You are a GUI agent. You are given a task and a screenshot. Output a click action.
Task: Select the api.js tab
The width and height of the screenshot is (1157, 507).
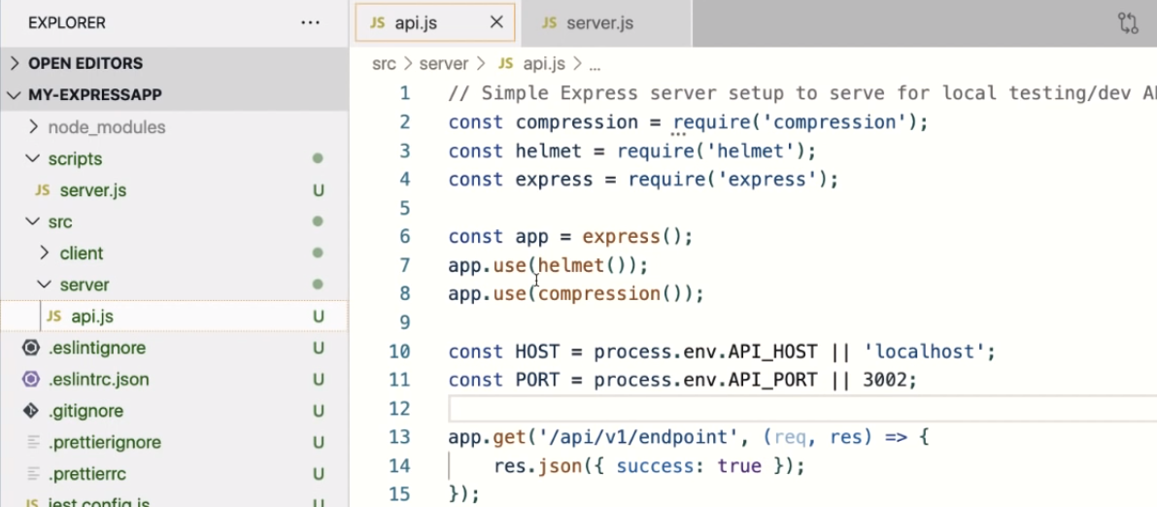tap(418, 23)
